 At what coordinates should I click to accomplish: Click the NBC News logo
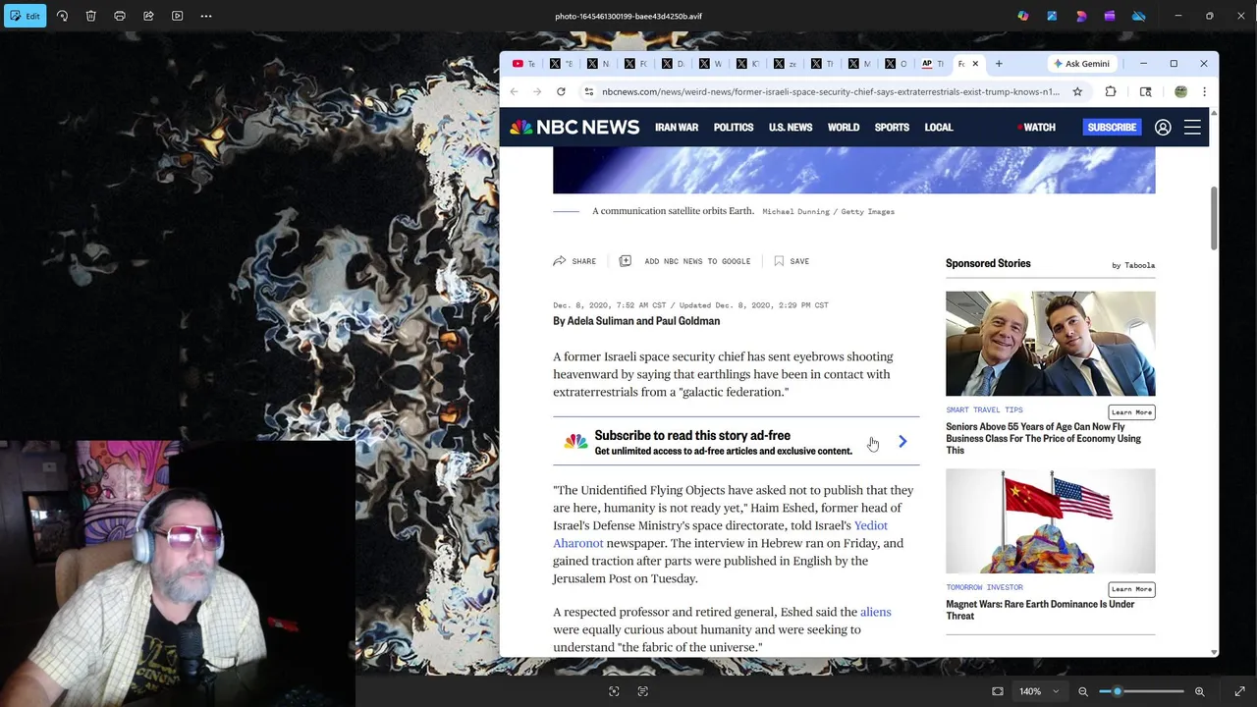[x=574, y=127]
